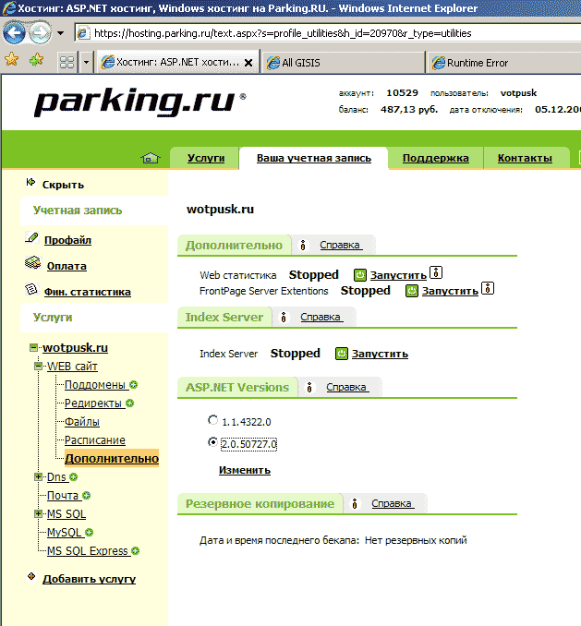Click the green plus icon next to Поддомены
Viewport: 581px width, 626px height.
point(134,385)
